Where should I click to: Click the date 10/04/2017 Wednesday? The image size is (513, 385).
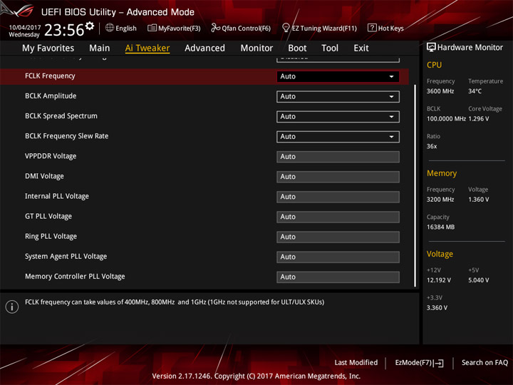[24, 31]
